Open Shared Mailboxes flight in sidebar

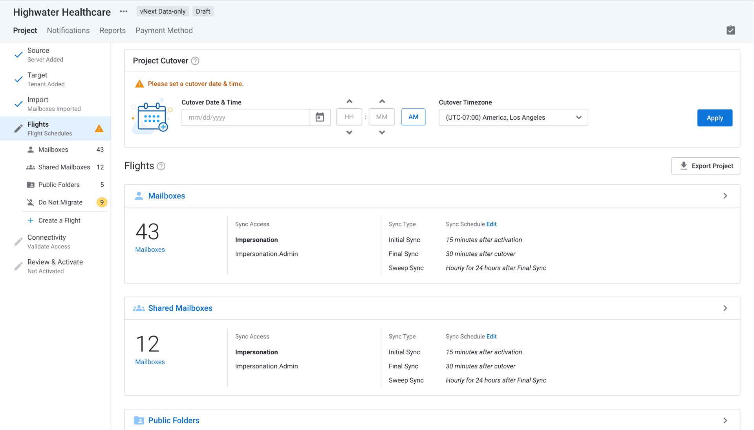click(x=65, y=167)
